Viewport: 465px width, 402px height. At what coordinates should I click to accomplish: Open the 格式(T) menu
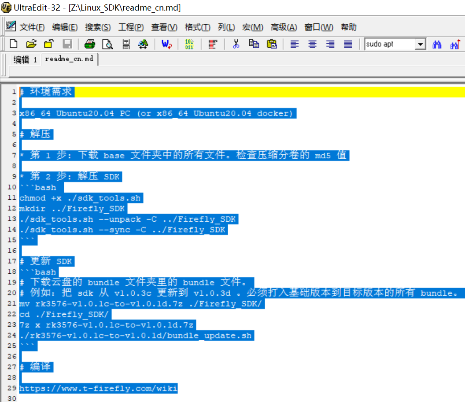click(x=198, y=27)
